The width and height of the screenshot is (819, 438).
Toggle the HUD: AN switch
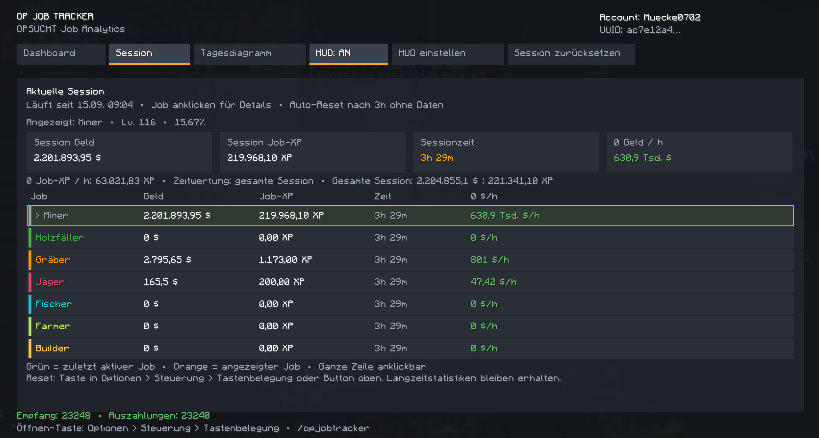coord(349,54)
